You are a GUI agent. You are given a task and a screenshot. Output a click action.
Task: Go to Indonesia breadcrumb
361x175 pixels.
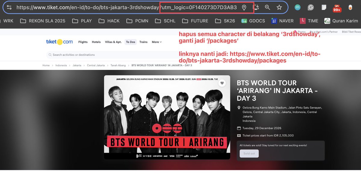point(61,65)
